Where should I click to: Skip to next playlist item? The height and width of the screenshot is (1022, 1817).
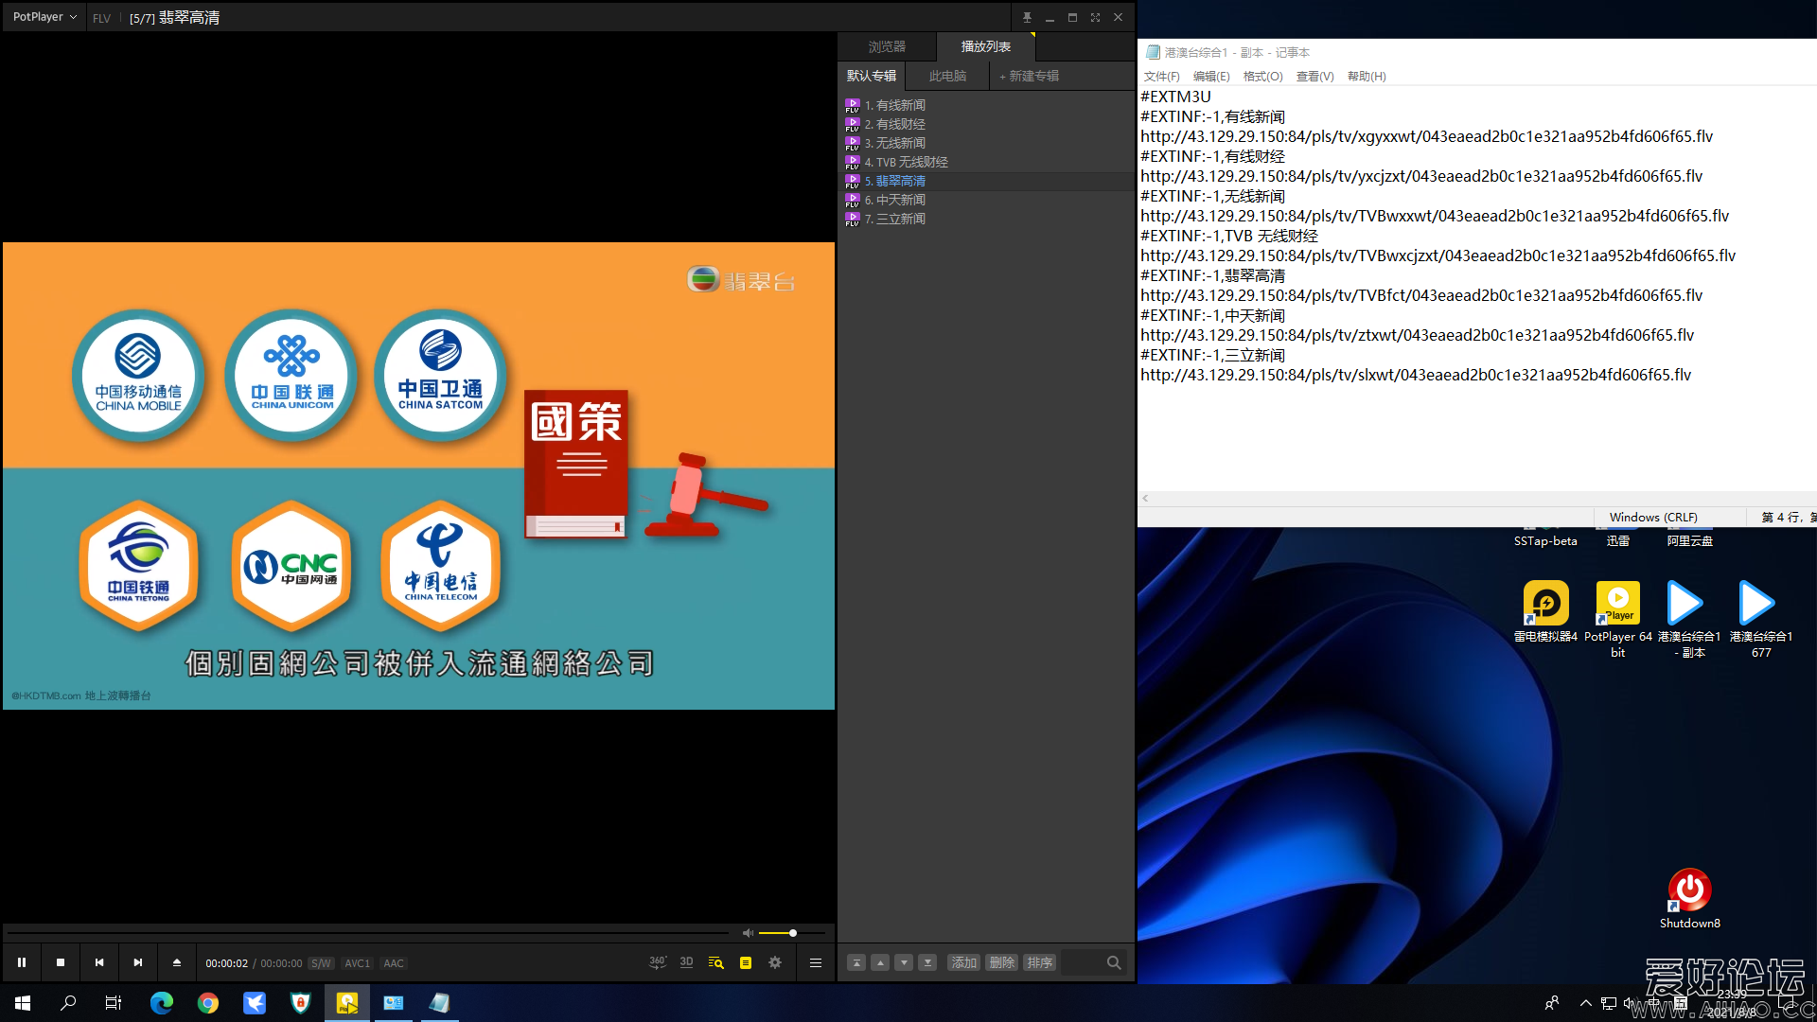138,962
